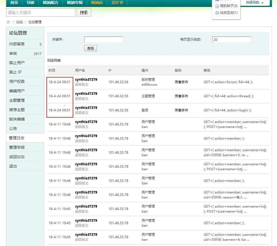Select log entry with bannew=4
Viewport: 277px width, 246px height.
pyautogui.click(x=158, y=237)
